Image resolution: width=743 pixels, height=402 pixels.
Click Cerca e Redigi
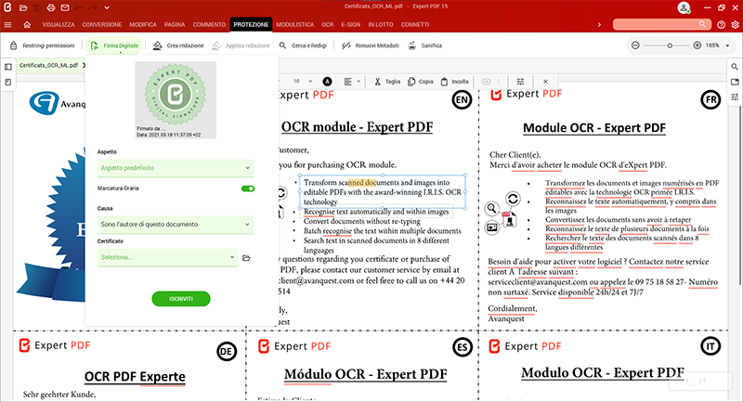(304, 45)
